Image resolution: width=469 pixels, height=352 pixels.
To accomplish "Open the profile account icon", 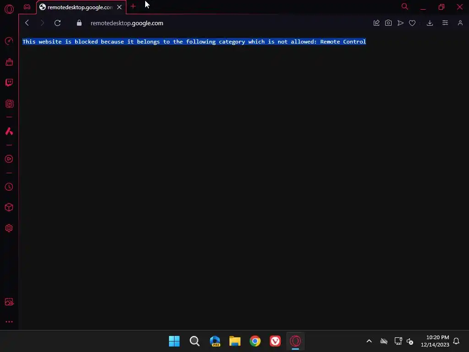I will click(460, 23).
